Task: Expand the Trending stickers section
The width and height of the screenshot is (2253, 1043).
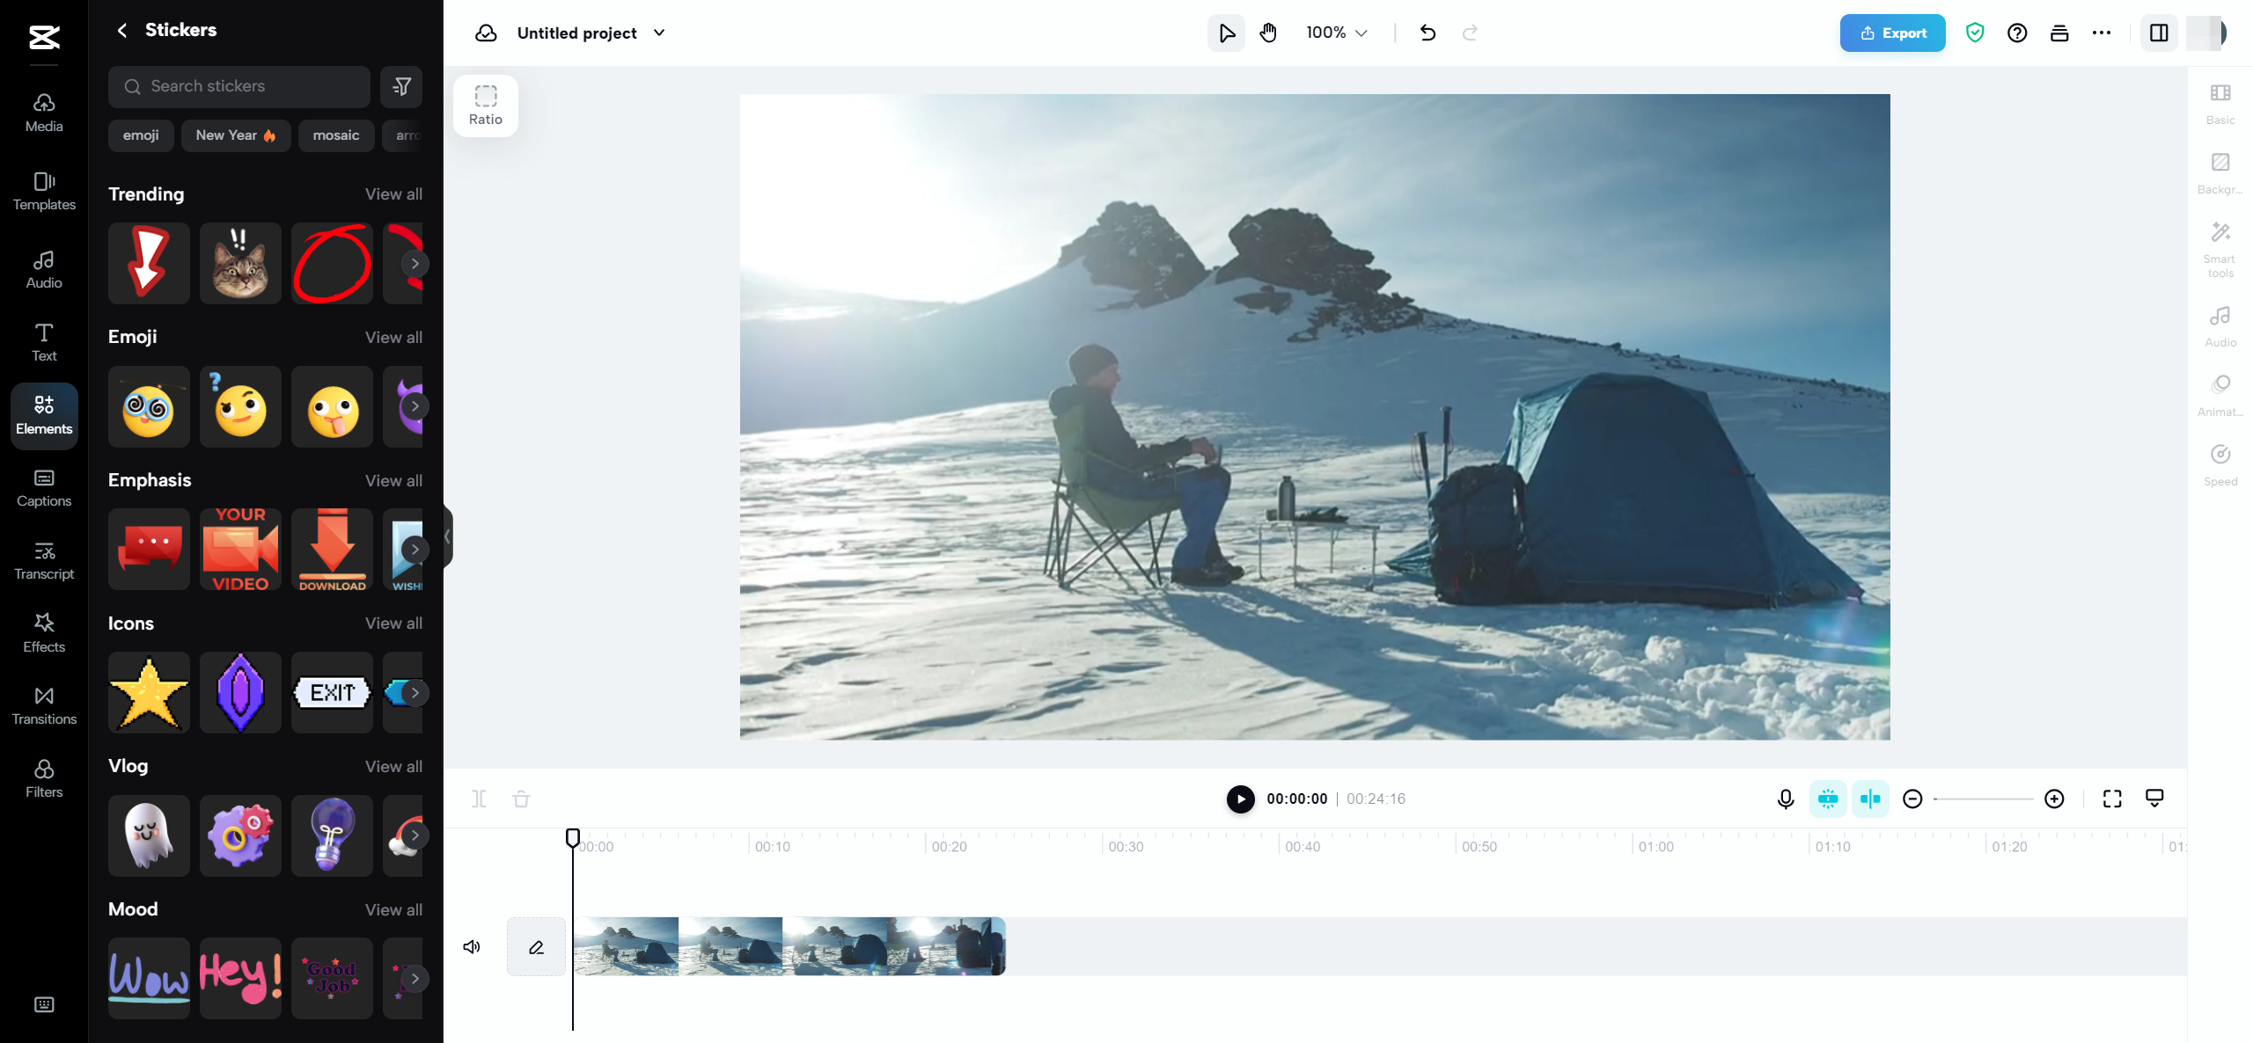Action: (393, 194)
